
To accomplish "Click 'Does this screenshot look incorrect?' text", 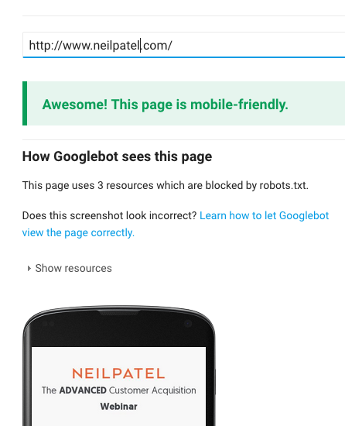I will coord(109,216).
